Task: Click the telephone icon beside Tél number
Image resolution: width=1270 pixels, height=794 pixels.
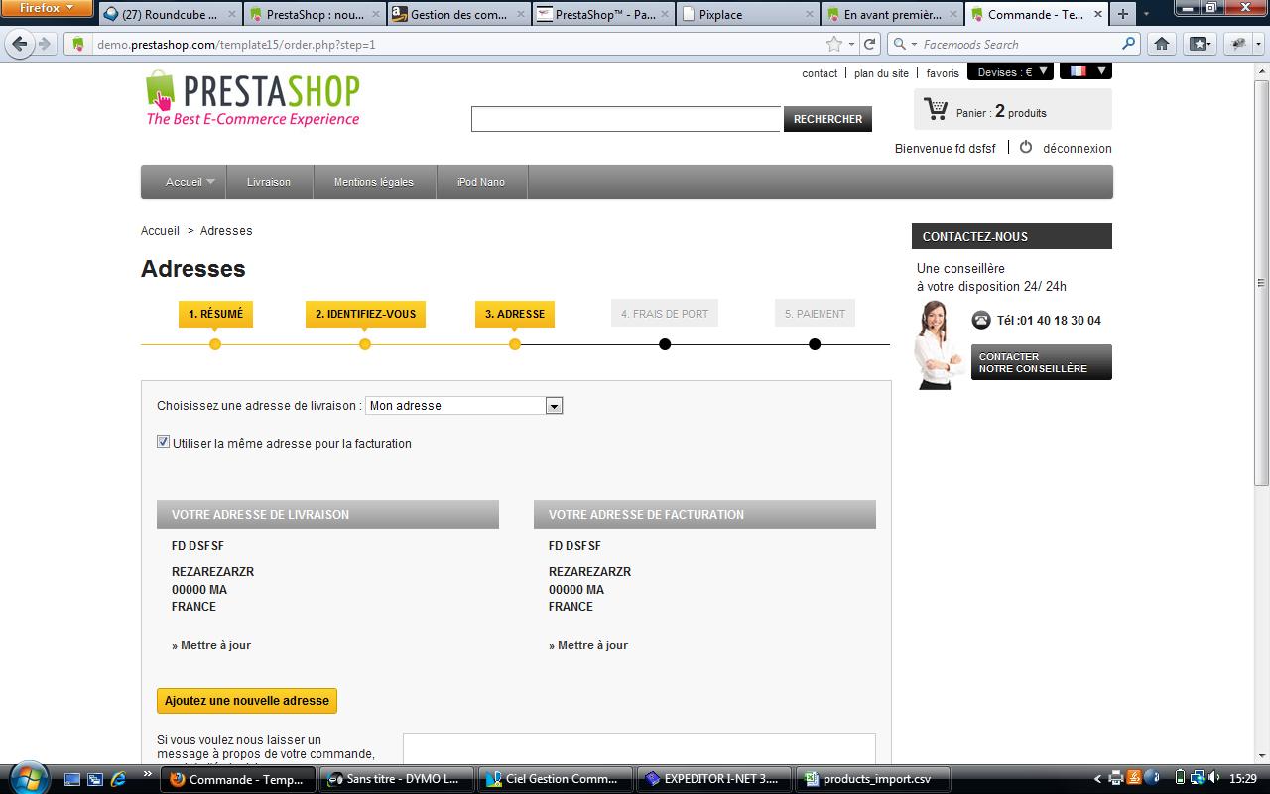Action: coord(981,320)
